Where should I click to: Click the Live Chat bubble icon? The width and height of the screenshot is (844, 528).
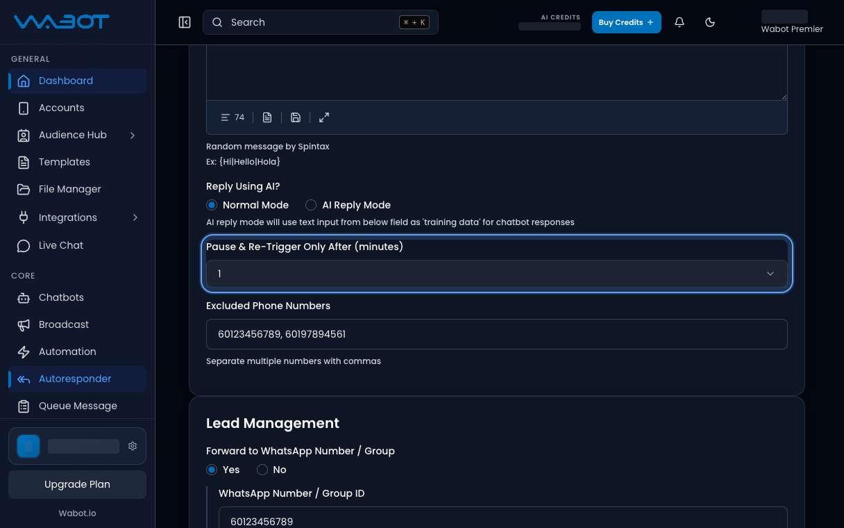(x=24, y=245)
